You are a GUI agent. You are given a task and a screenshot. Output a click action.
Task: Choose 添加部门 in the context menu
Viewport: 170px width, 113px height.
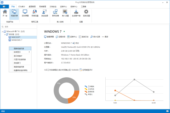tap(20, 63)
